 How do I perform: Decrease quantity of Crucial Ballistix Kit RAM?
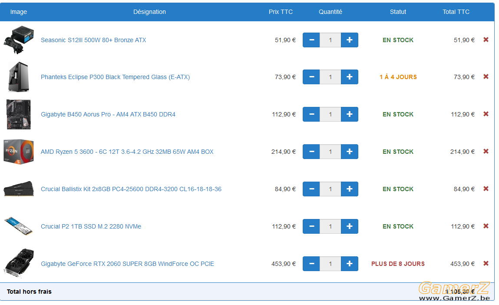pyautogui.click(x=311, y=189)
